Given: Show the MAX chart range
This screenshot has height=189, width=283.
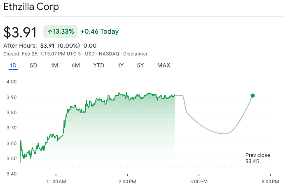Looking at the screenshot, I should click(164, 65).
